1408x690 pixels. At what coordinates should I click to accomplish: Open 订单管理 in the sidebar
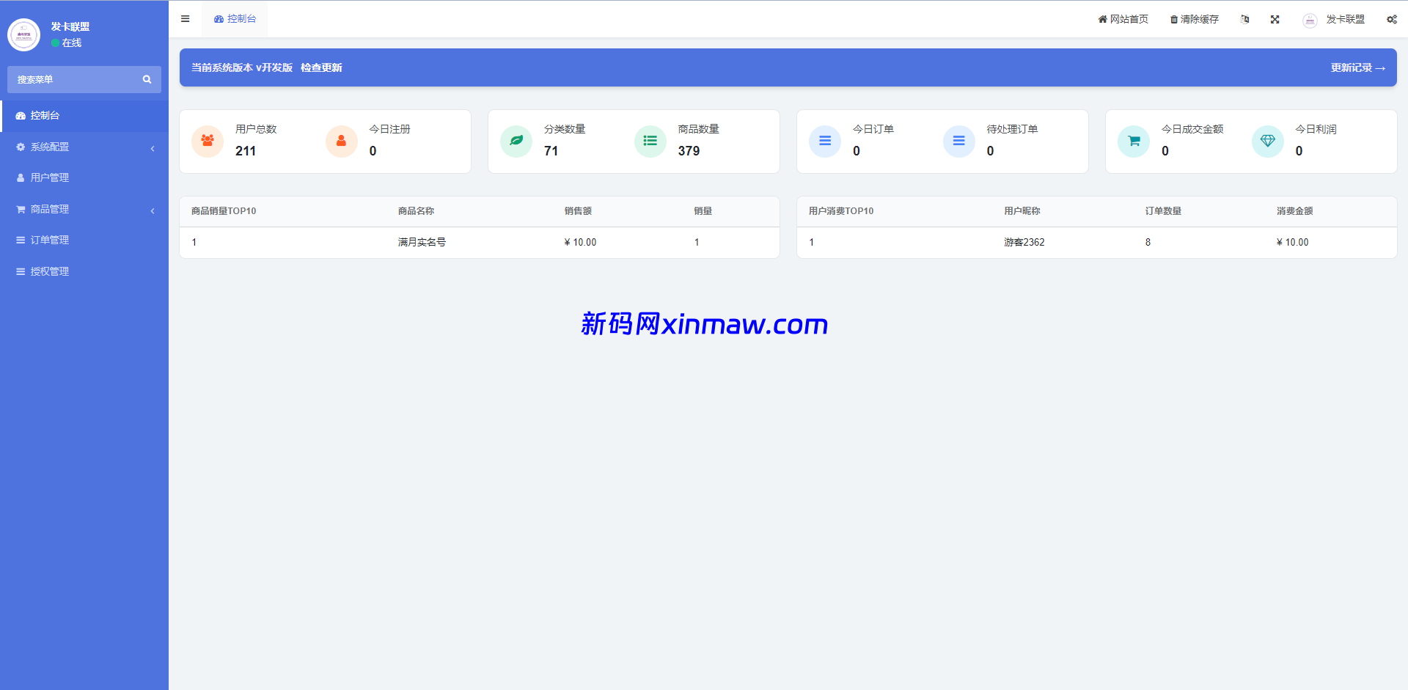click(50, 241)
